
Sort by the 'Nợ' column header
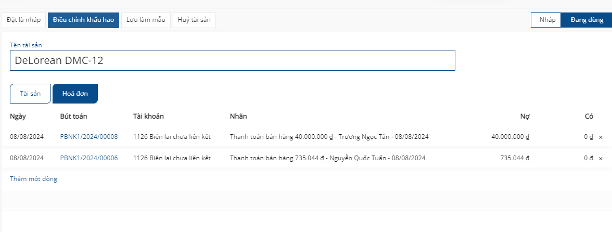coord(525,116)
